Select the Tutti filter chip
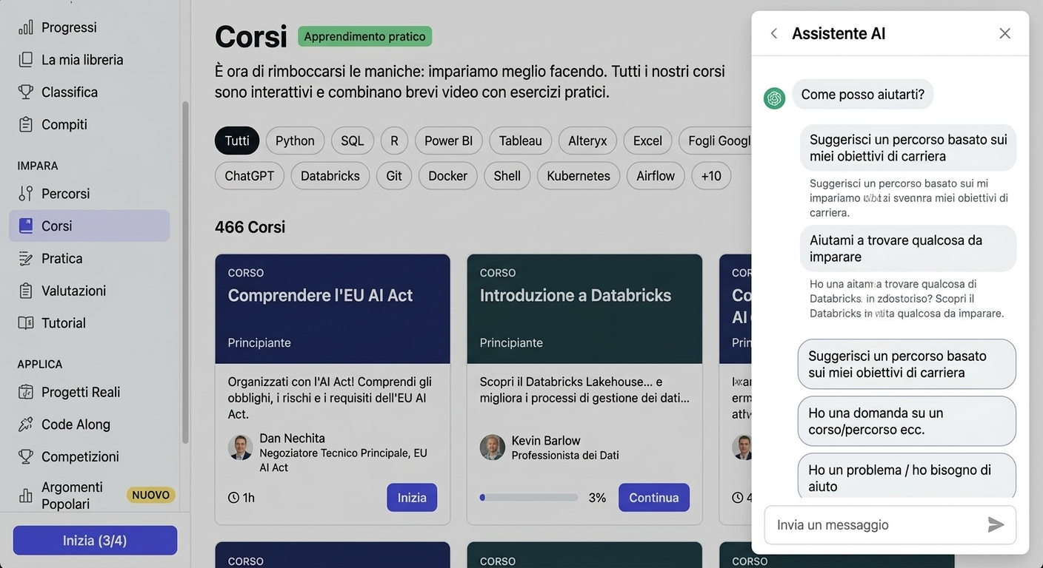The image size is (1043, 568). coord(237,141)
